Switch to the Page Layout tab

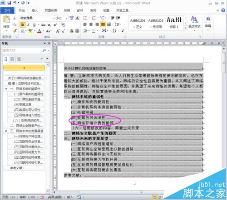coord(51,10)
